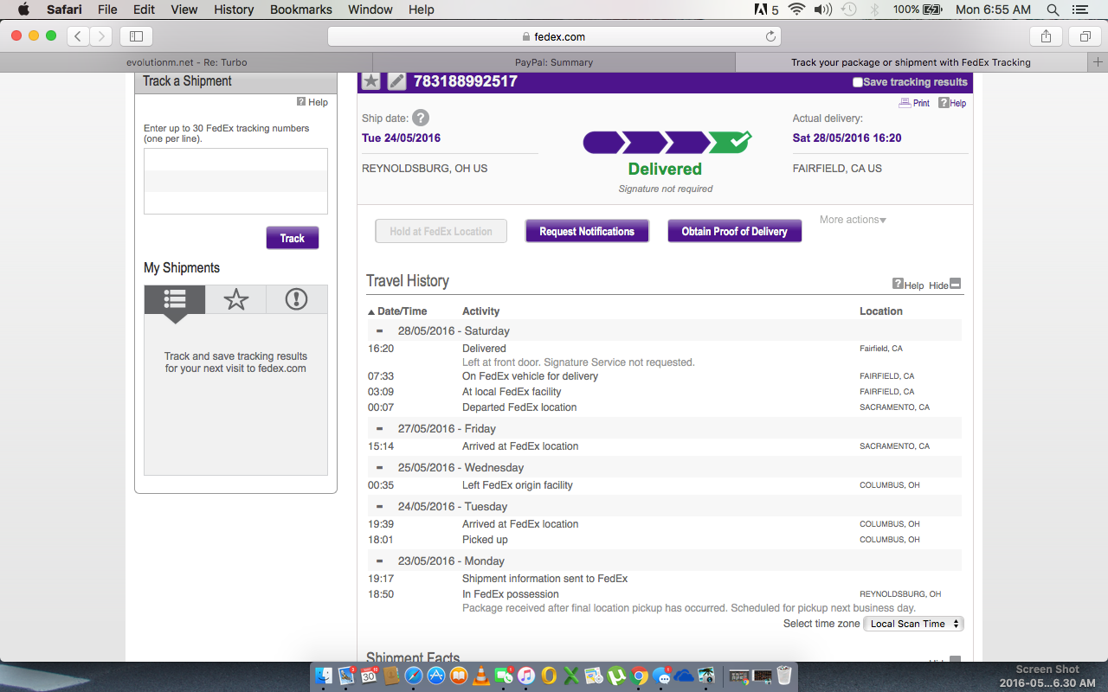This screenshot has width=1108, height=692.
Task: Open the shipment list tab icon in My Shipments
Action: point(175,299)
